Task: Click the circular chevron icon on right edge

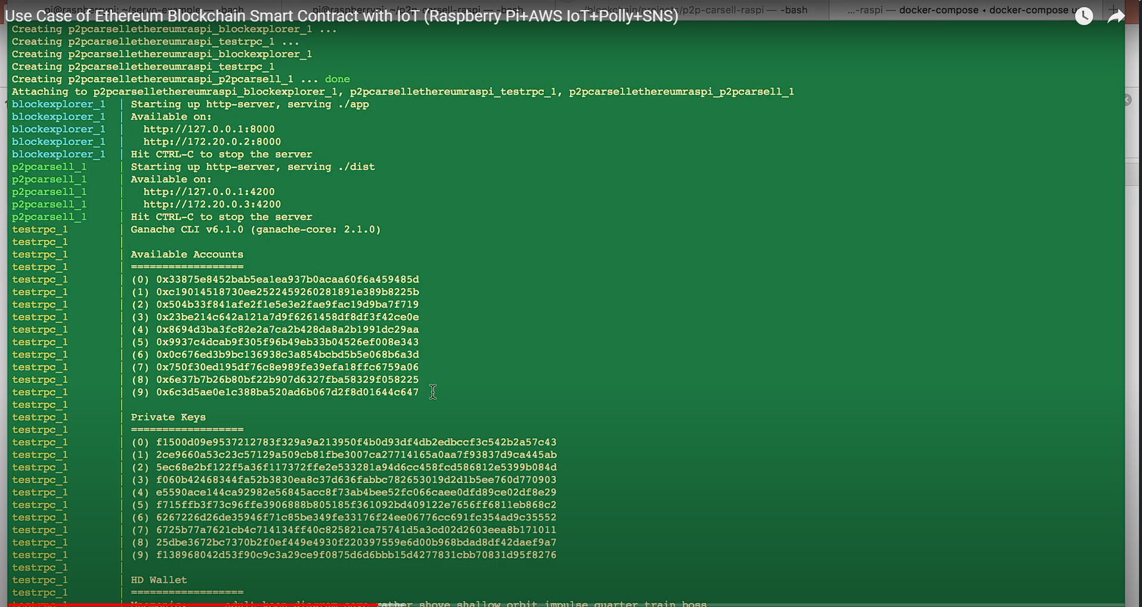Action: tap(1128, 100)
